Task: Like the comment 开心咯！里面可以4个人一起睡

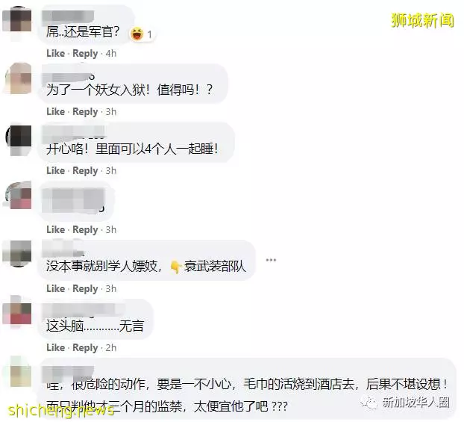Action: point(56,171)
